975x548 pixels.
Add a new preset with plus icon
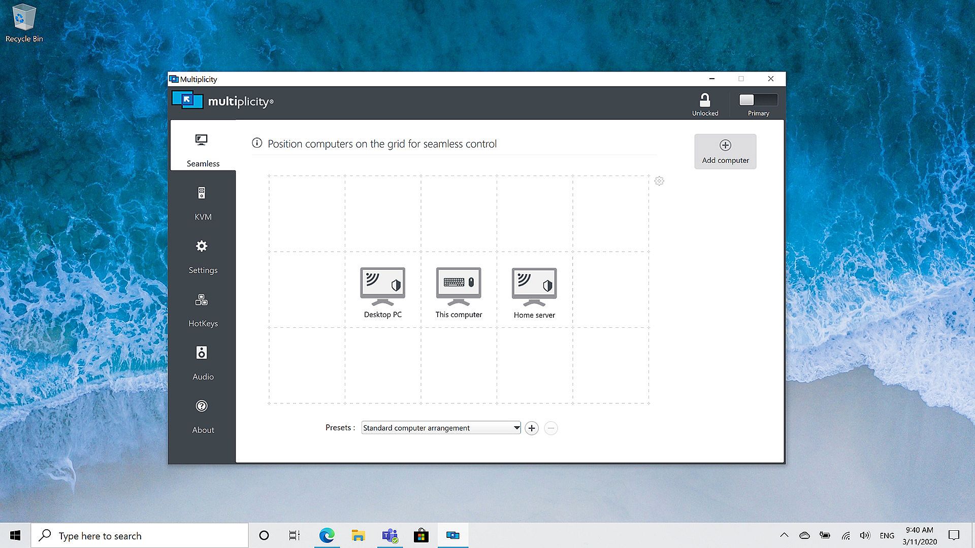(532, 428)
